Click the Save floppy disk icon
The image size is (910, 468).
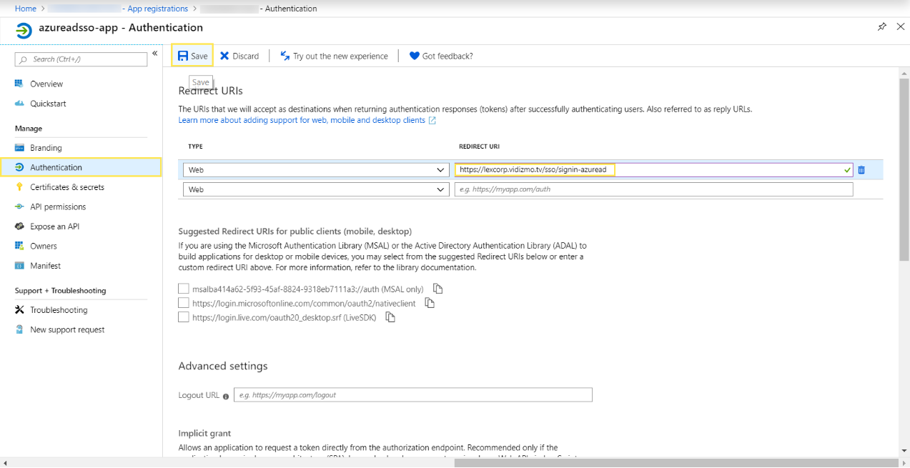click(183, 56)
